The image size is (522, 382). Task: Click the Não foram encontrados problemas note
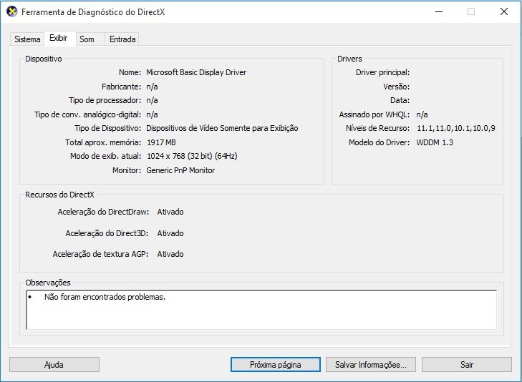coord(105,297)
